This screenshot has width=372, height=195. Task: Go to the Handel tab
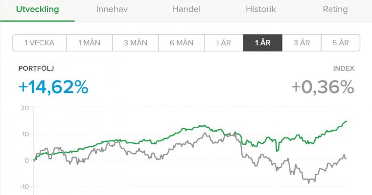click(x=186, y=9)
